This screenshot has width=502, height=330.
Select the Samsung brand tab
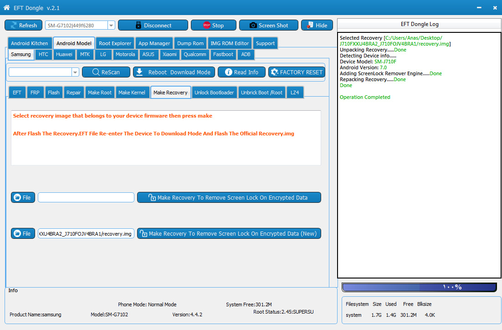tap(21, 54)
